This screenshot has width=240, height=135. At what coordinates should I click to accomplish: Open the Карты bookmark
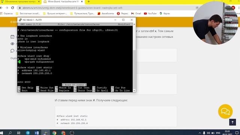[x=165, y=13]
